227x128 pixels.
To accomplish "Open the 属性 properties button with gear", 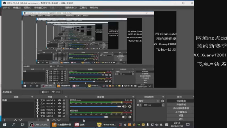I will [45, 92].
